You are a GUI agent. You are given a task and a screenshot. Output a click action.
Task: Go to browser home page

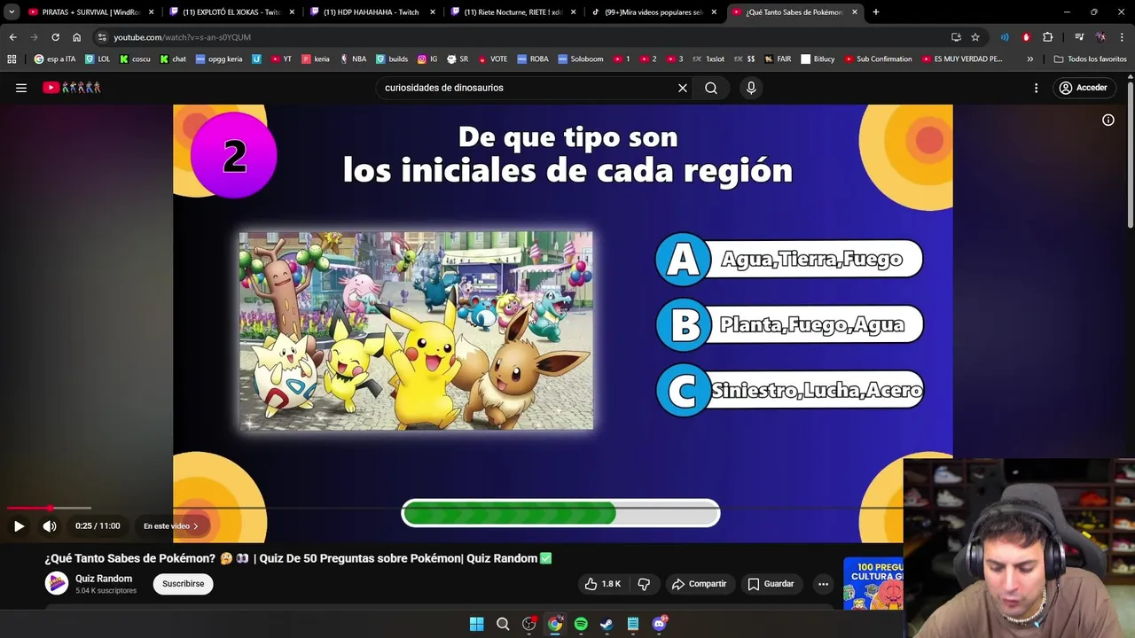pyautogui.click(x=76, y=37)
